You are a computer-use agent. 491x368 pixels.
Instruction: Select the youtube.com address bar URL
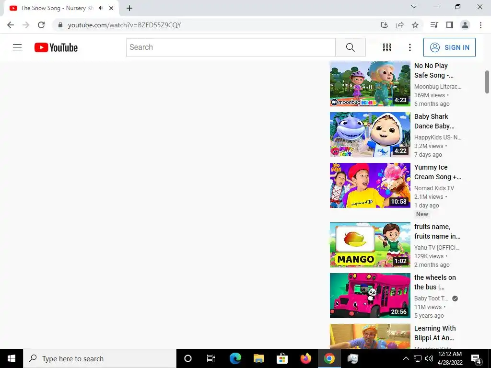(x=124, y=25)
